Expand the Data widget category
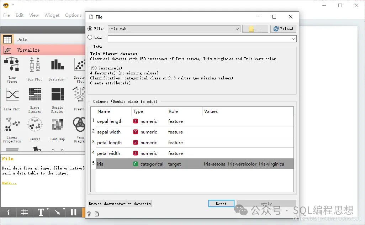Screen dimensions: 365x225 [43, 40]
